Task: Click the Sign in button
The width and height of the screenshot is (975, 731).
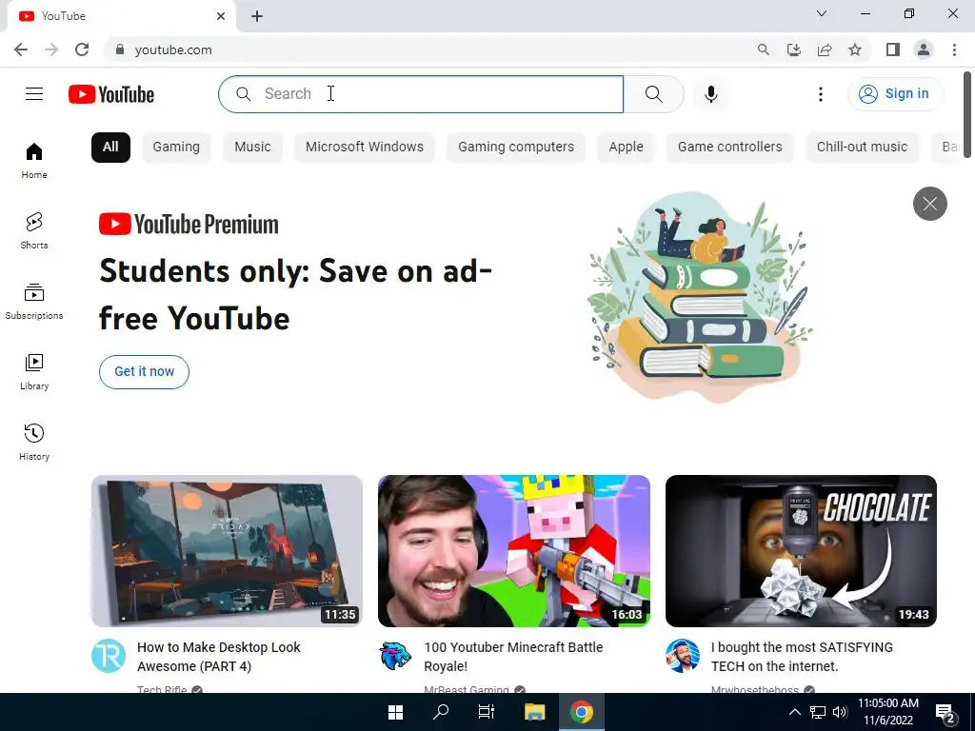Action: pos(895,94)
